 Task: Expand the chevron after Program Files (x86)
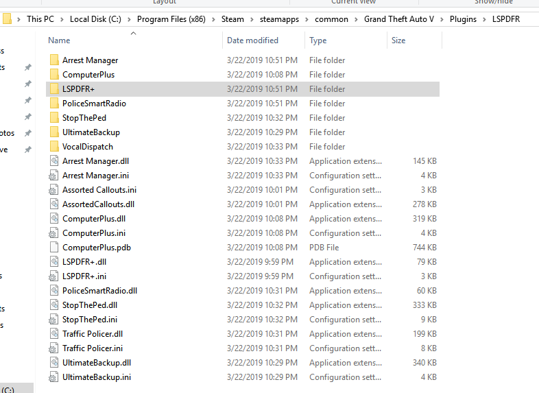tap(213, 20)
